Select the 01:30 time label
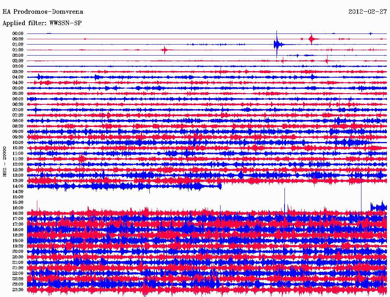390x297 pixels. 18,50
